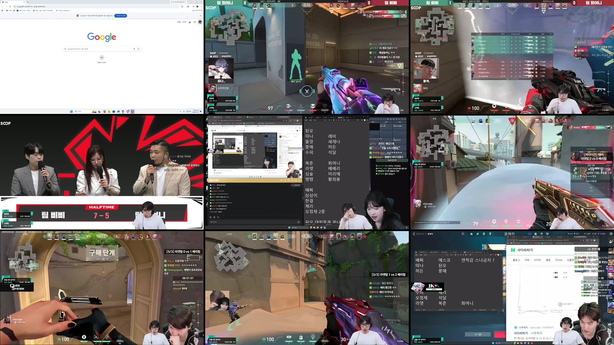This screenshot has width=614, height=345.
Task: Click the back arrow in Valorant lobby
Action: 414,234
